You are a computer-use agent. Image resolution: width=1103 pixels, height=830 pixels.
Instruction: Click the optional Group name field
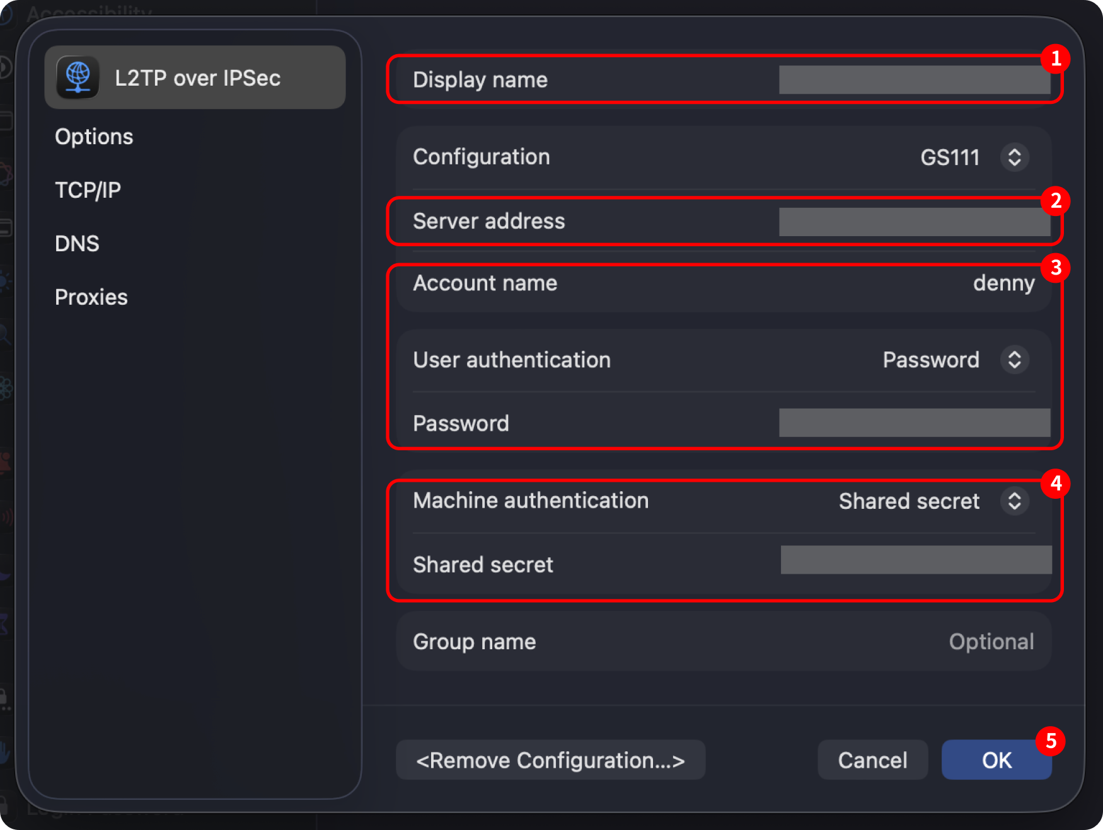(991, 641)
